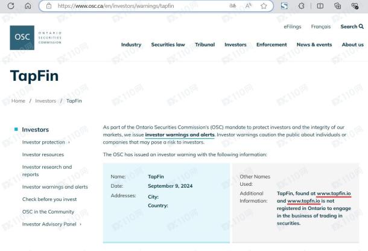Click the Investors sidebar heading

click(x=36, y=130)
